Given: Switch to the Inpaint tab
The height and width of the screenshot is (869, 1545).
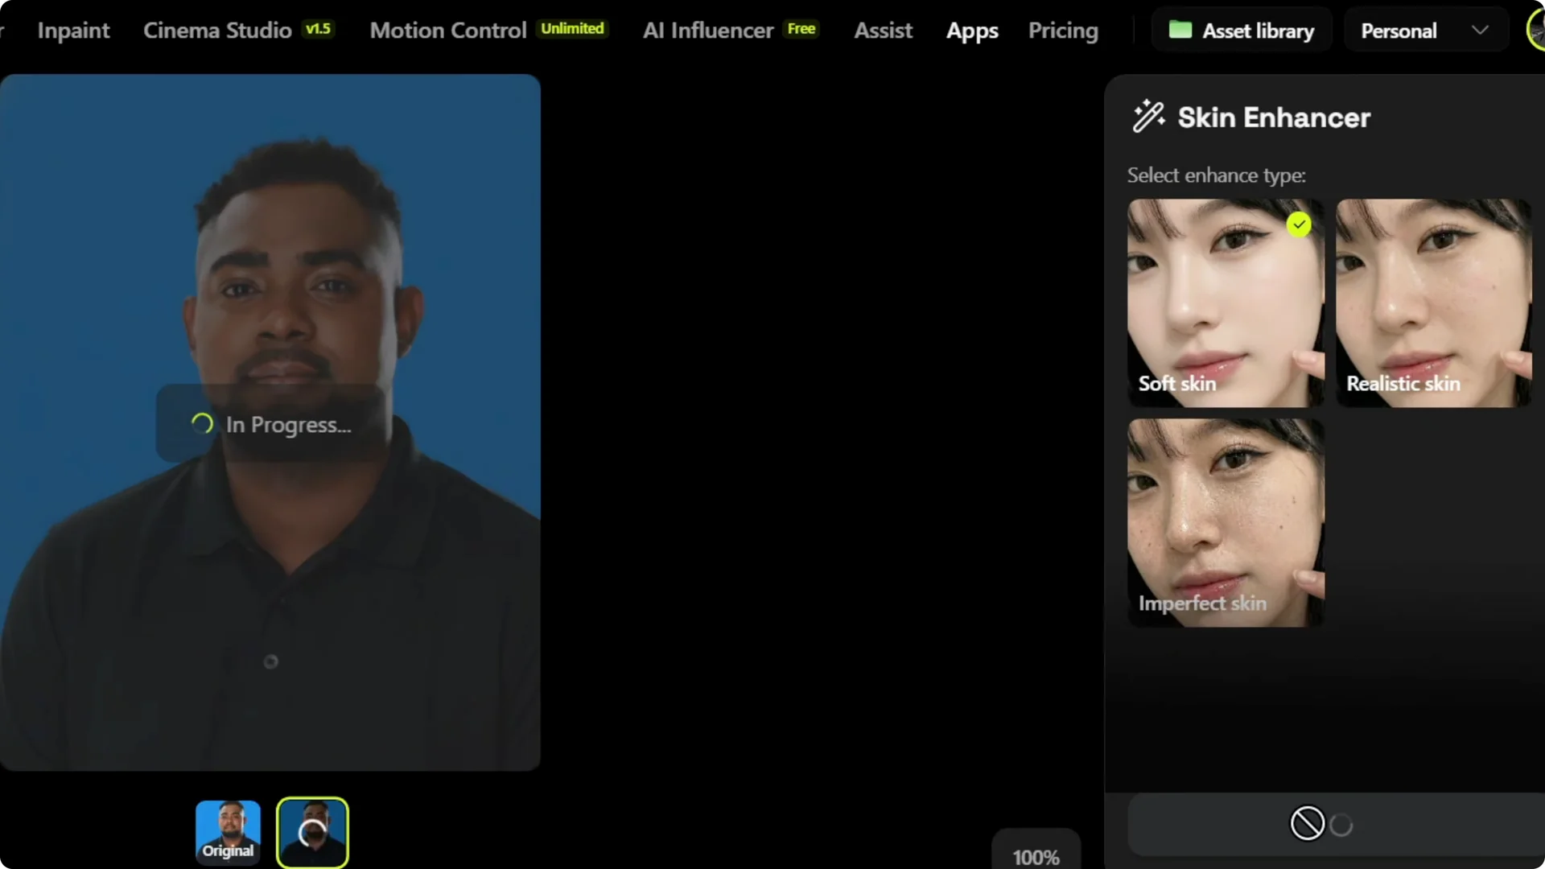Looking at the screenshot, I should coord(73,30).
